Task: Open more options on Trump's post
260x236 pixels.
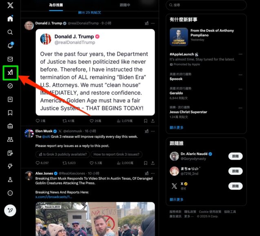Action: (153, 23)
